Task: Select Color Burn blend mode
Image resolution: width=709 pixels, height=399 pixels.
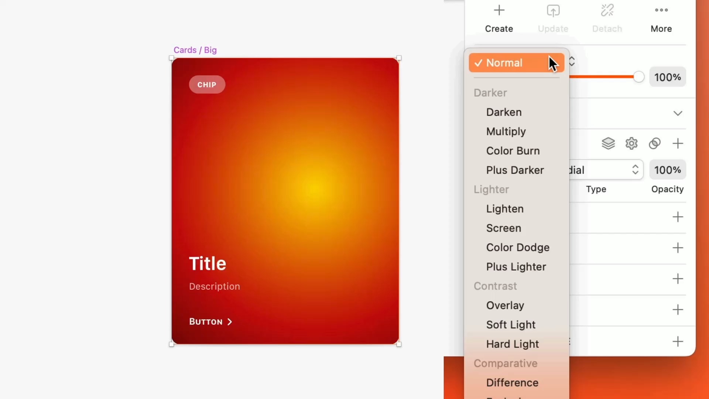Action: coord(513,150)
